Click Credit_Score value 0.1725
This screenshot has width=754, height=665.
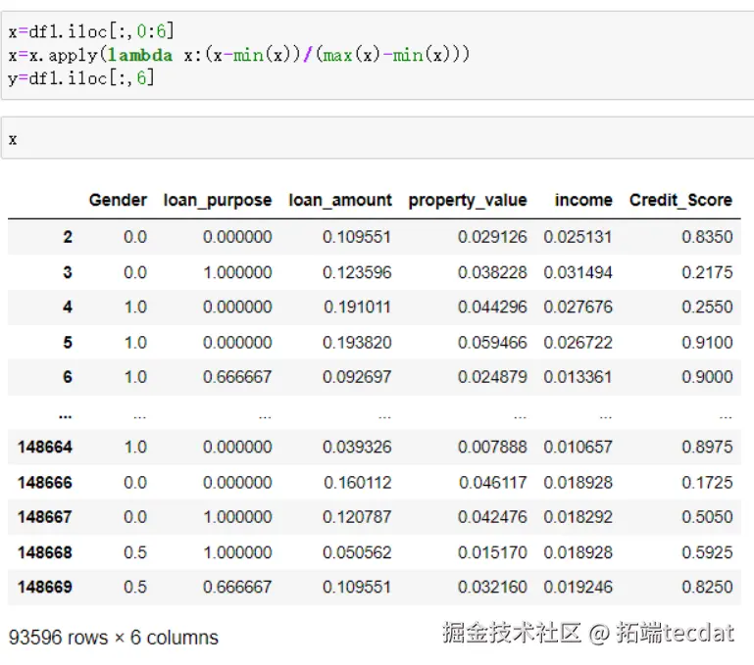click(707, 483)
